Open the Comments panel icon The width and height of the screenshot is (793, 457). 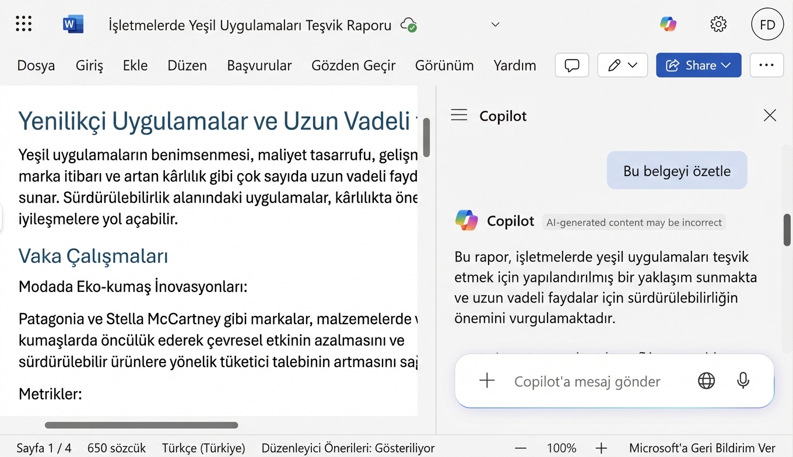pyautogui.click(x=571, y=65)
